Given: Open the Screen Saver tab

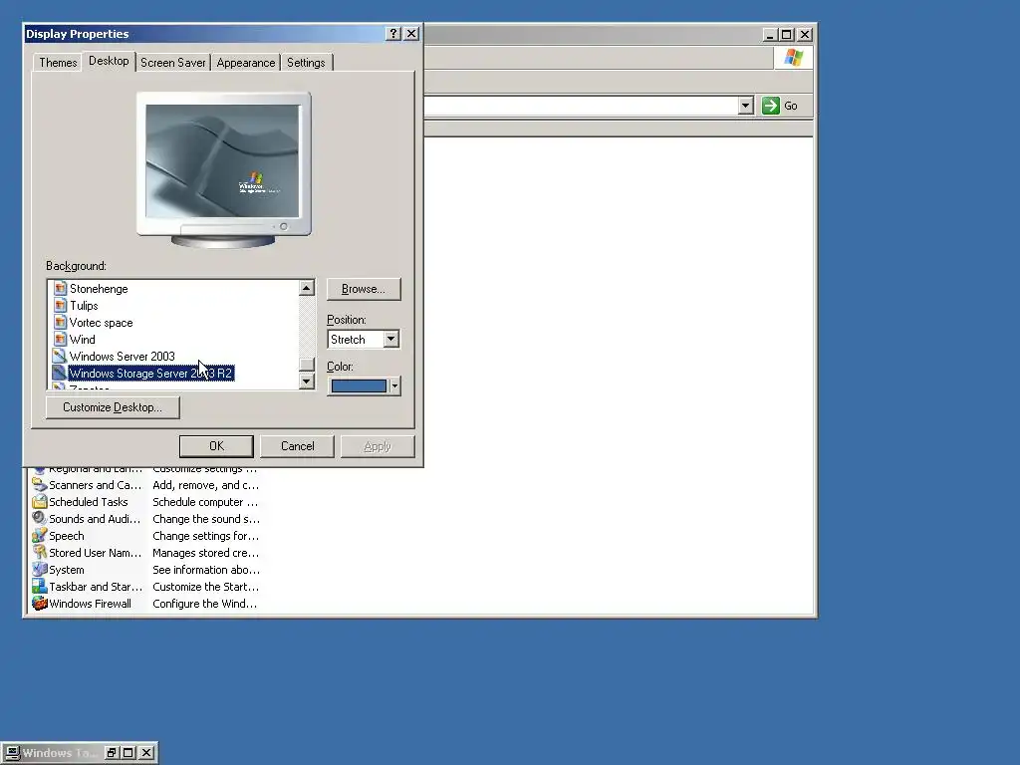Looking at the screenshot, I should pyautogui.click(x=173, y=63).
